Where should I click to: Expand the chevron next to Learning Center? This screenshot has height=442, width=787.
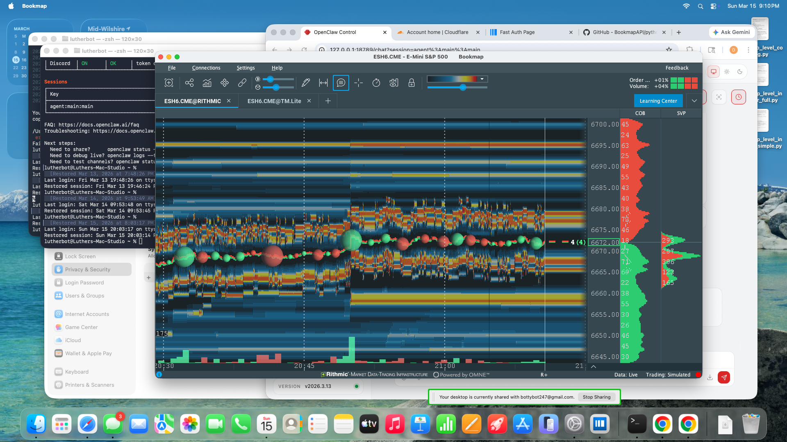(x=694, y=101)
